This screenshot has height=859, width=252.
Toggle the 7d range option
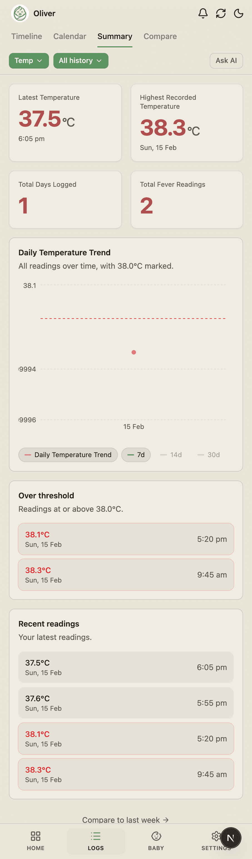[136, 455]
